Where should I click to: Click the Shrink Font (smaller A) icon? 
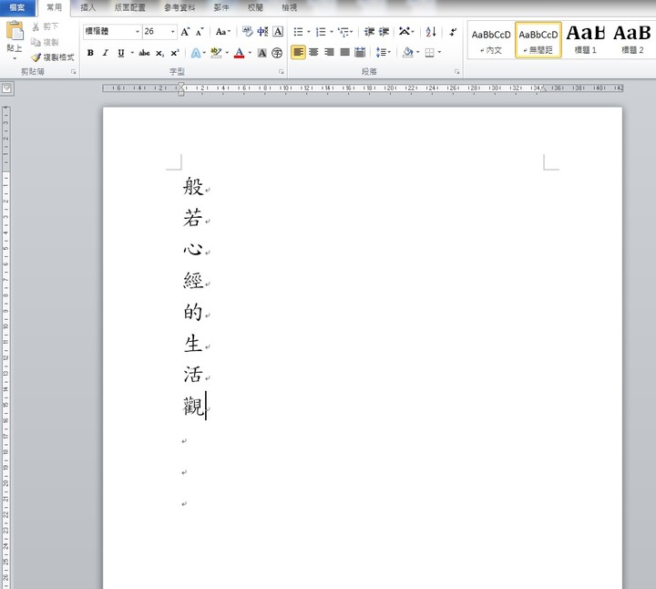click(200, 32)
